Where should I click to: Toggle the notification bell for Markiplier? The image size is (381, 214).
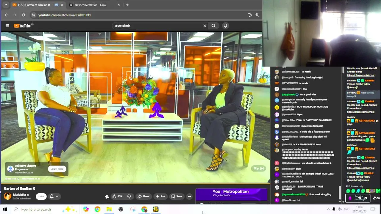point(52,196)
